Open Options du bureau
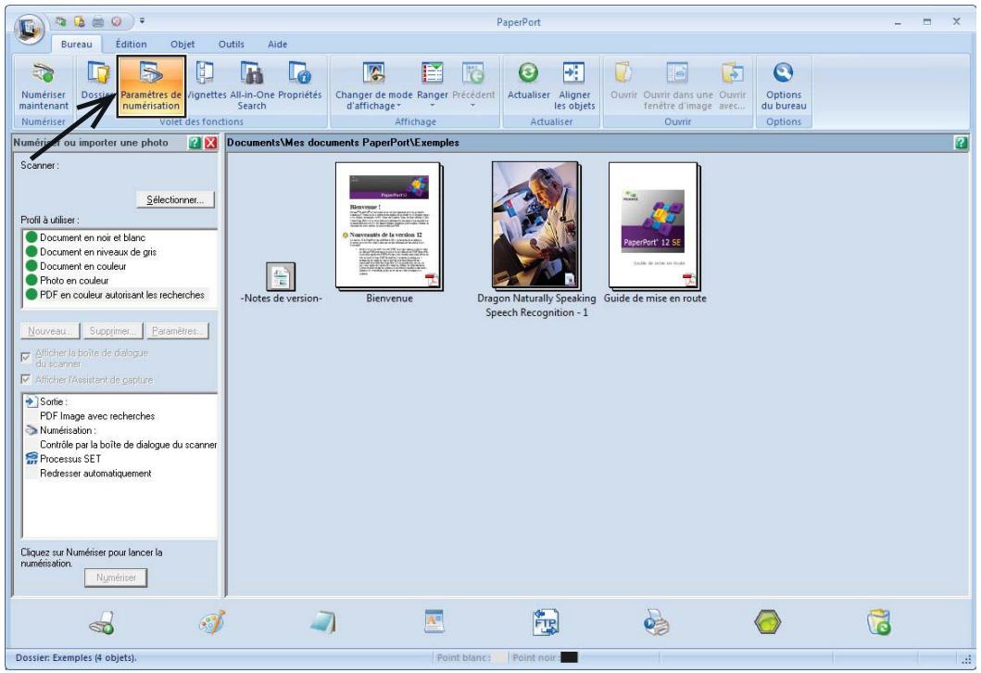Image resolution: width=981 pixels, height=673 pixels. (x=784, y=85)
